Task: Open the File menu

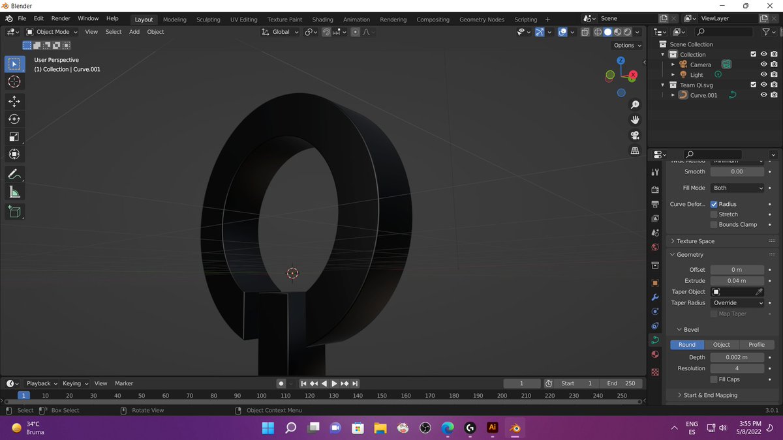Action: pyautogui.click(x=22, y=18)
